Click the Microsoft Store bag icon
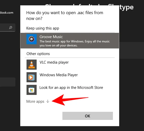144x131 pixels. point(32,90)
